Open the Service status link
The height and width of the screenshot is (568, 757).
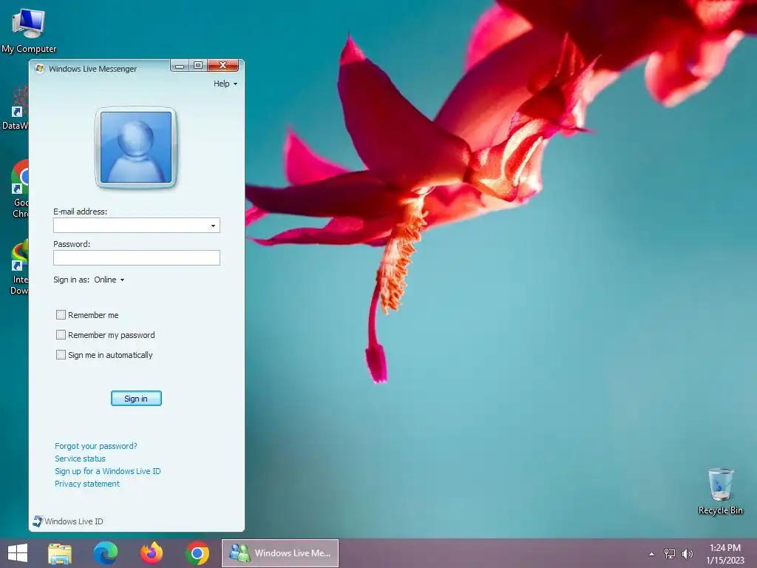[x=80, y=459]
